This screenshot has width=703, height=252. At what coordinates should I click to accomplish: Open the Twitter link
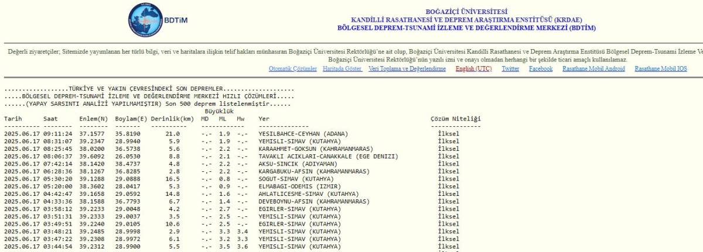pyautogui.click(x=510, y=69)
